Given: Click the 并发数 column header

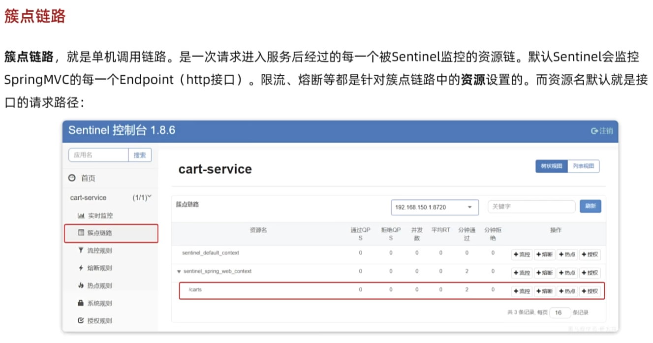Looking at the screenshot, I should click(x=417, y=234).
